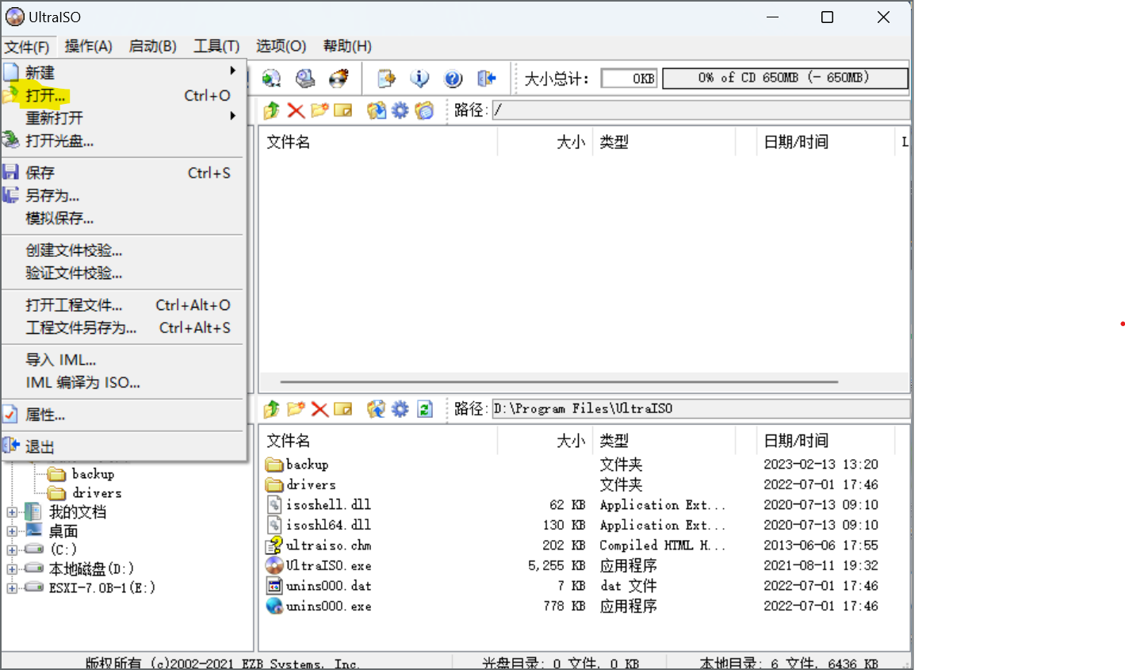Open the 帮助(H) menu
1125x670 pixels.
pos(347,46)
